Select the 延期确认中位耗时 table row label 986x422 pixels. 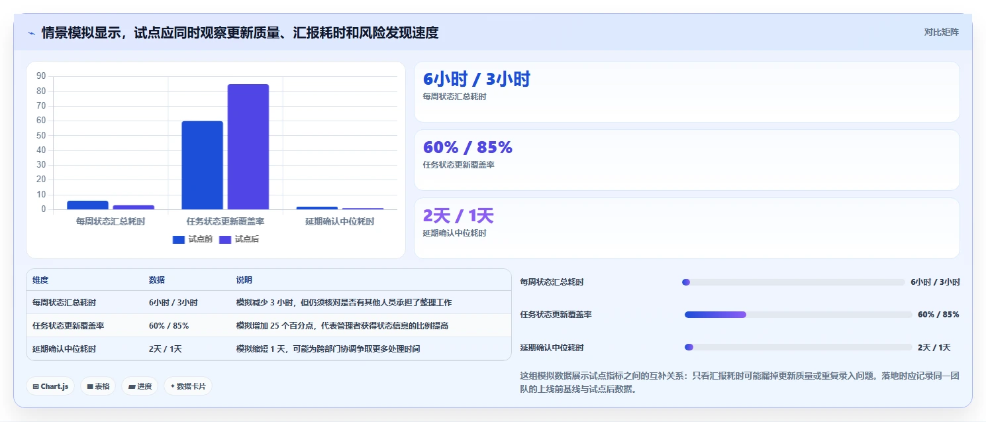(x=64, y=348)
